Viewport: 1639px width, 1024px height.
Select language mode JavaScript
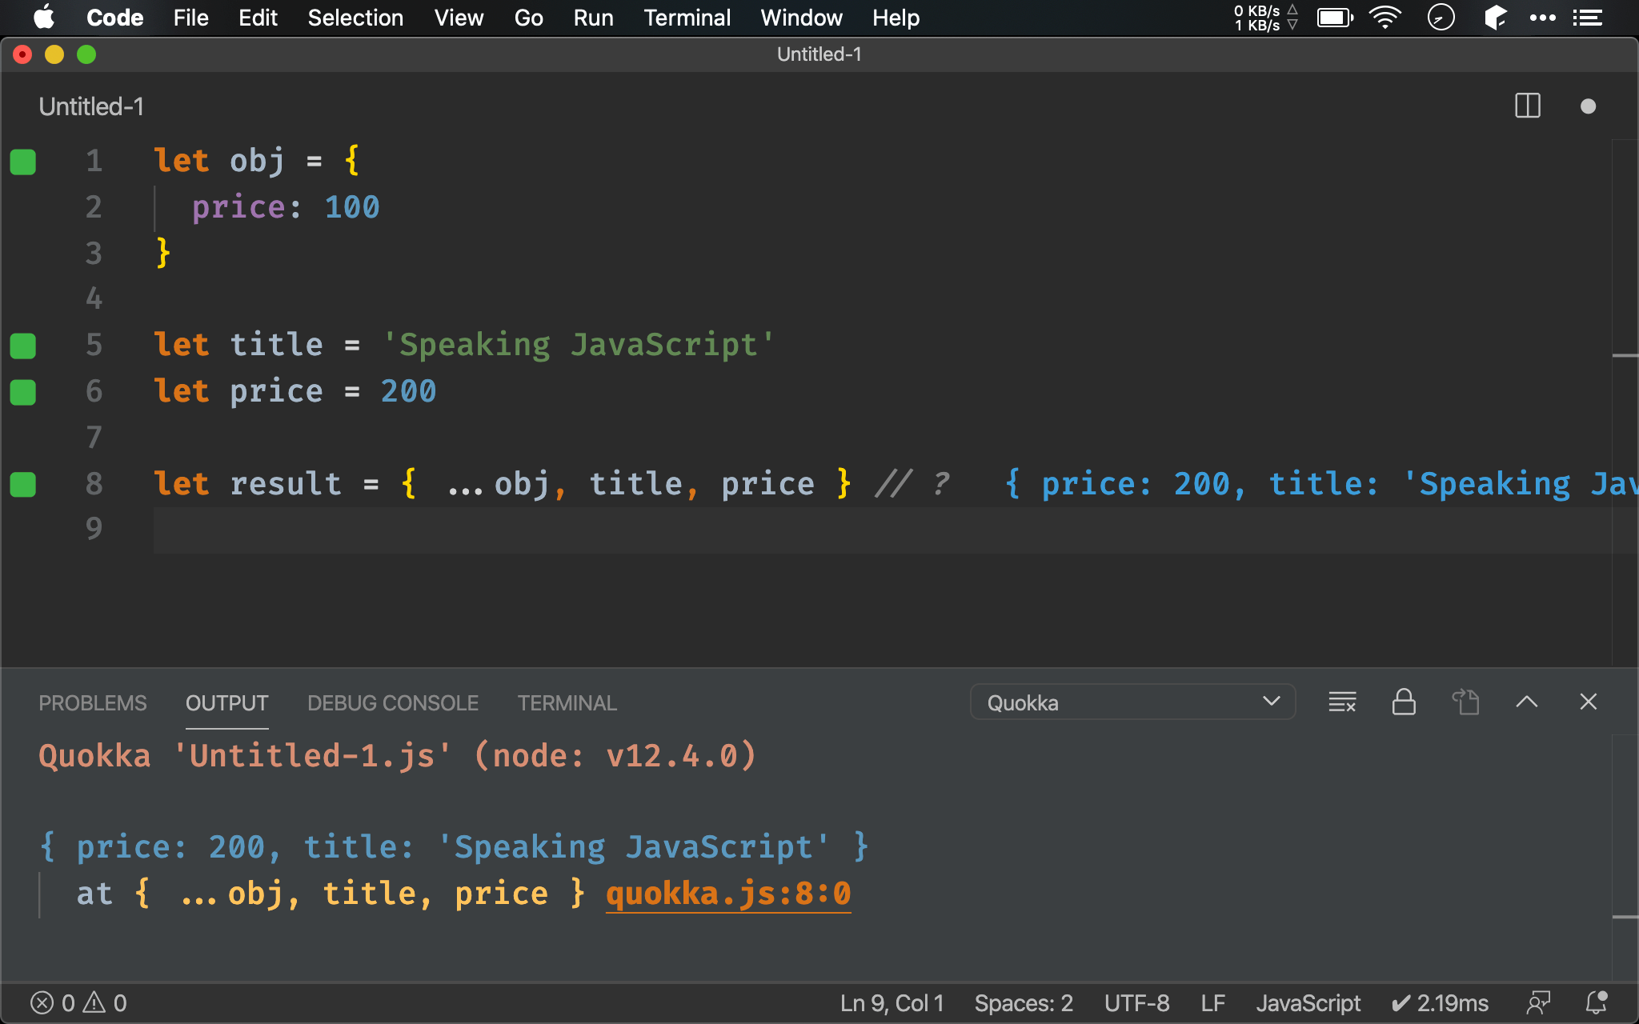(1308, 1003)
